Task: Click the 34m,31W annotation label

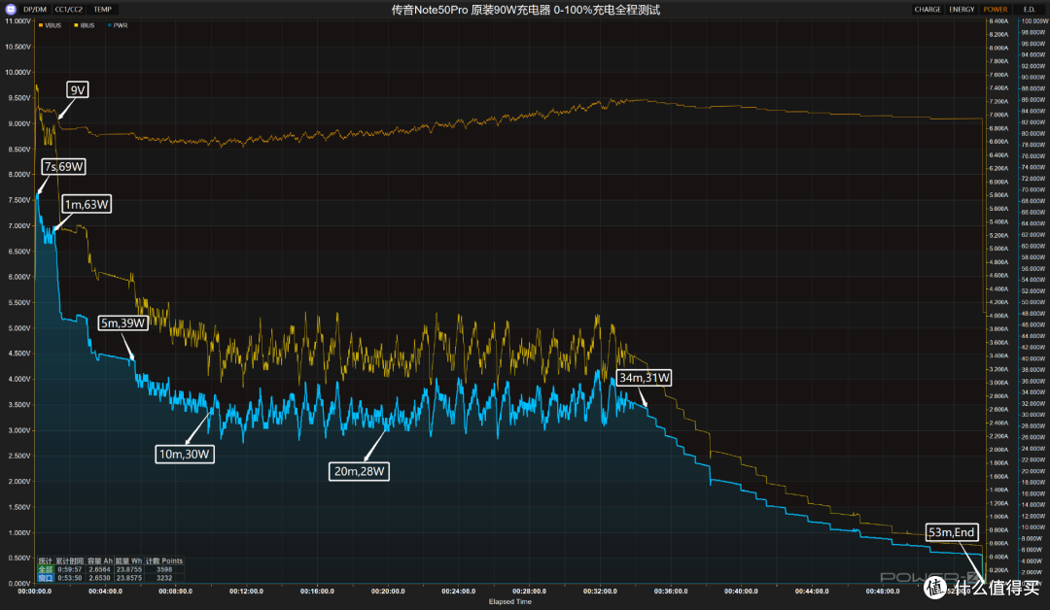Action: 645,378
